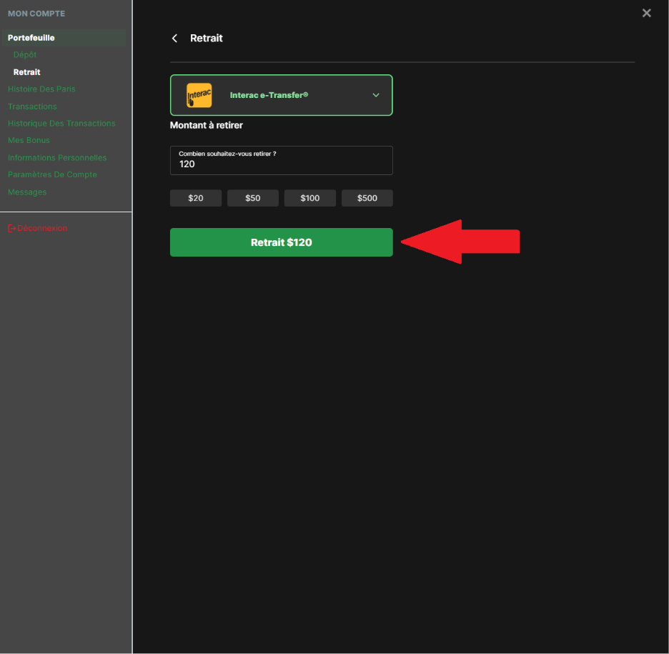This screenshot has width=669, height=654.
Task: Go to Dépôt in the sidebar
Action: 25,55
